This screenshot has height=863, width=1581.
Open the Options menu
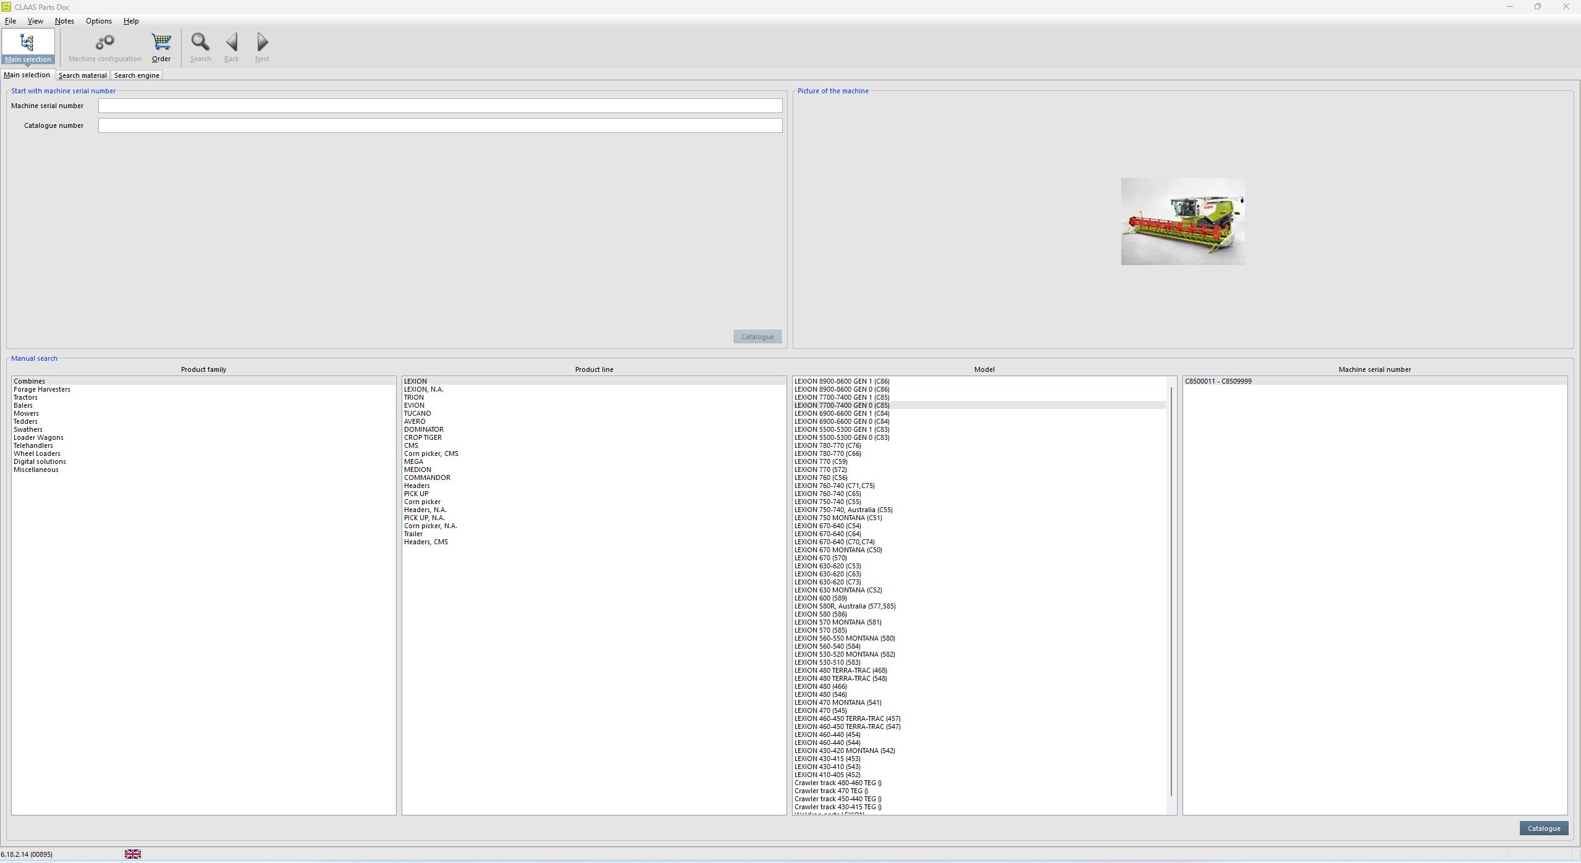coord(98,20)
